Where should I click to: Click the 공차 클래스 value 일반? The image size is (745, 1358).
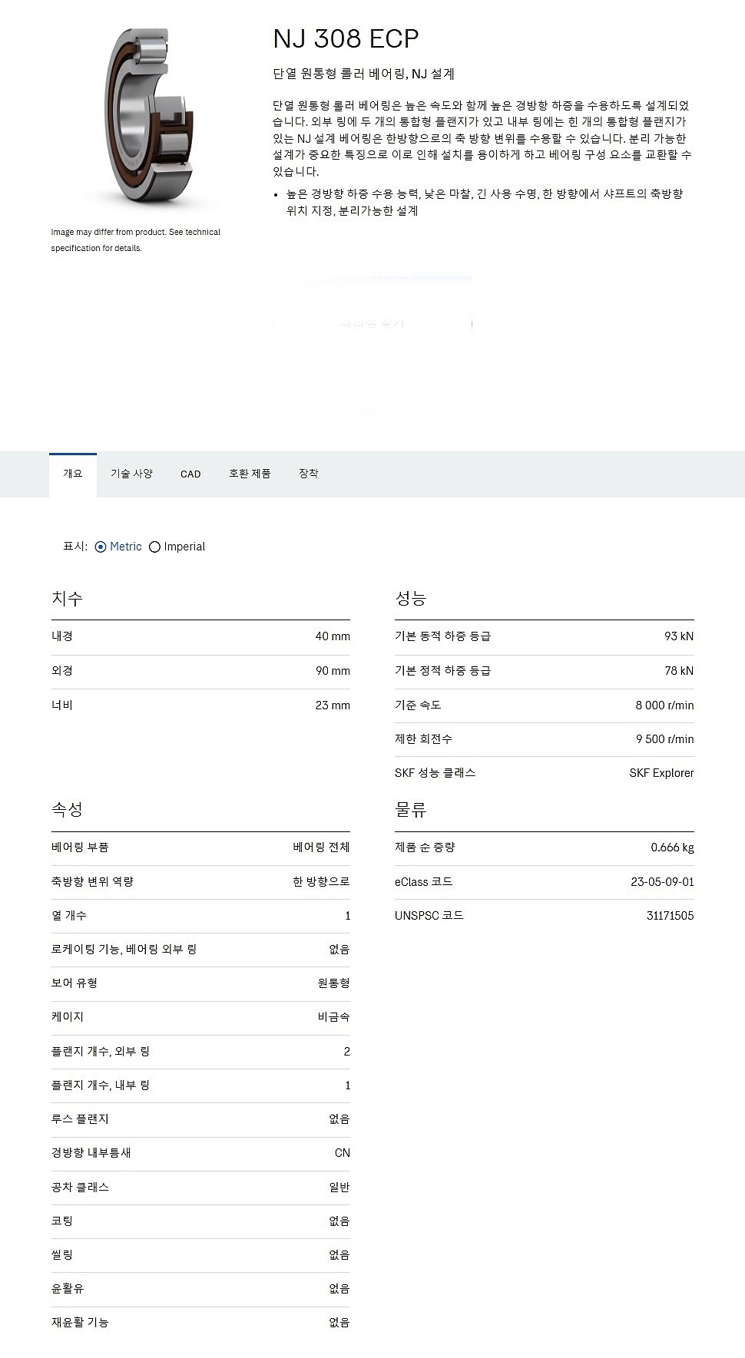pos(339,1187)
